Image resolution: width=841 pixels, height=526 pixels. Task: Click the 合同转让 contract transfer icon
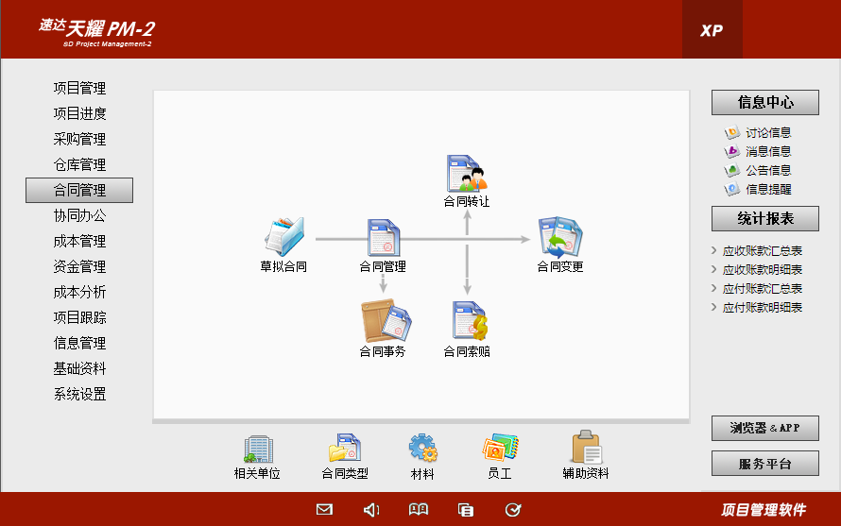(x=466, y=174)
